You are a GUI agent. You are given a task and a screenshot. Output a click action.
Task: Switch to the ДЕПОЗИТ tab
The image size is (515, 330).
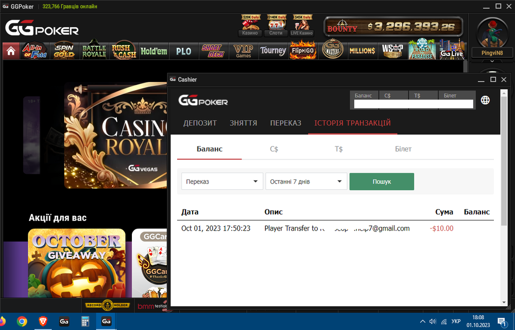200,123
